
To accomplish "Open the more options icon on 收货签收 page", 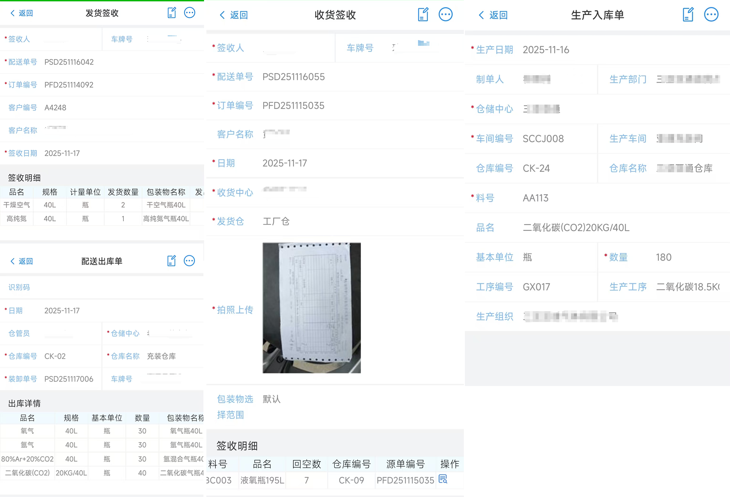I will coord(446,15).
